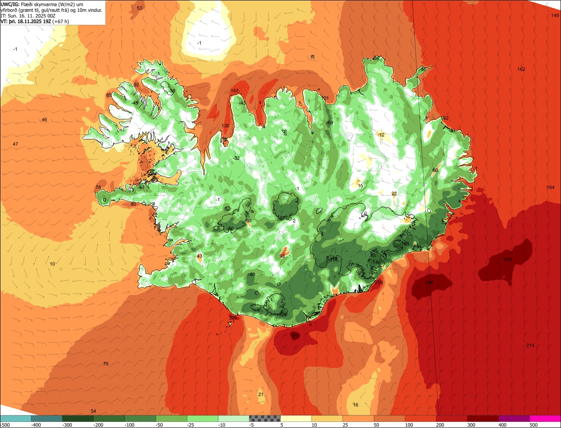Click the 53 value at the top edge
The image size is (561, 428).
coord(139,8)
